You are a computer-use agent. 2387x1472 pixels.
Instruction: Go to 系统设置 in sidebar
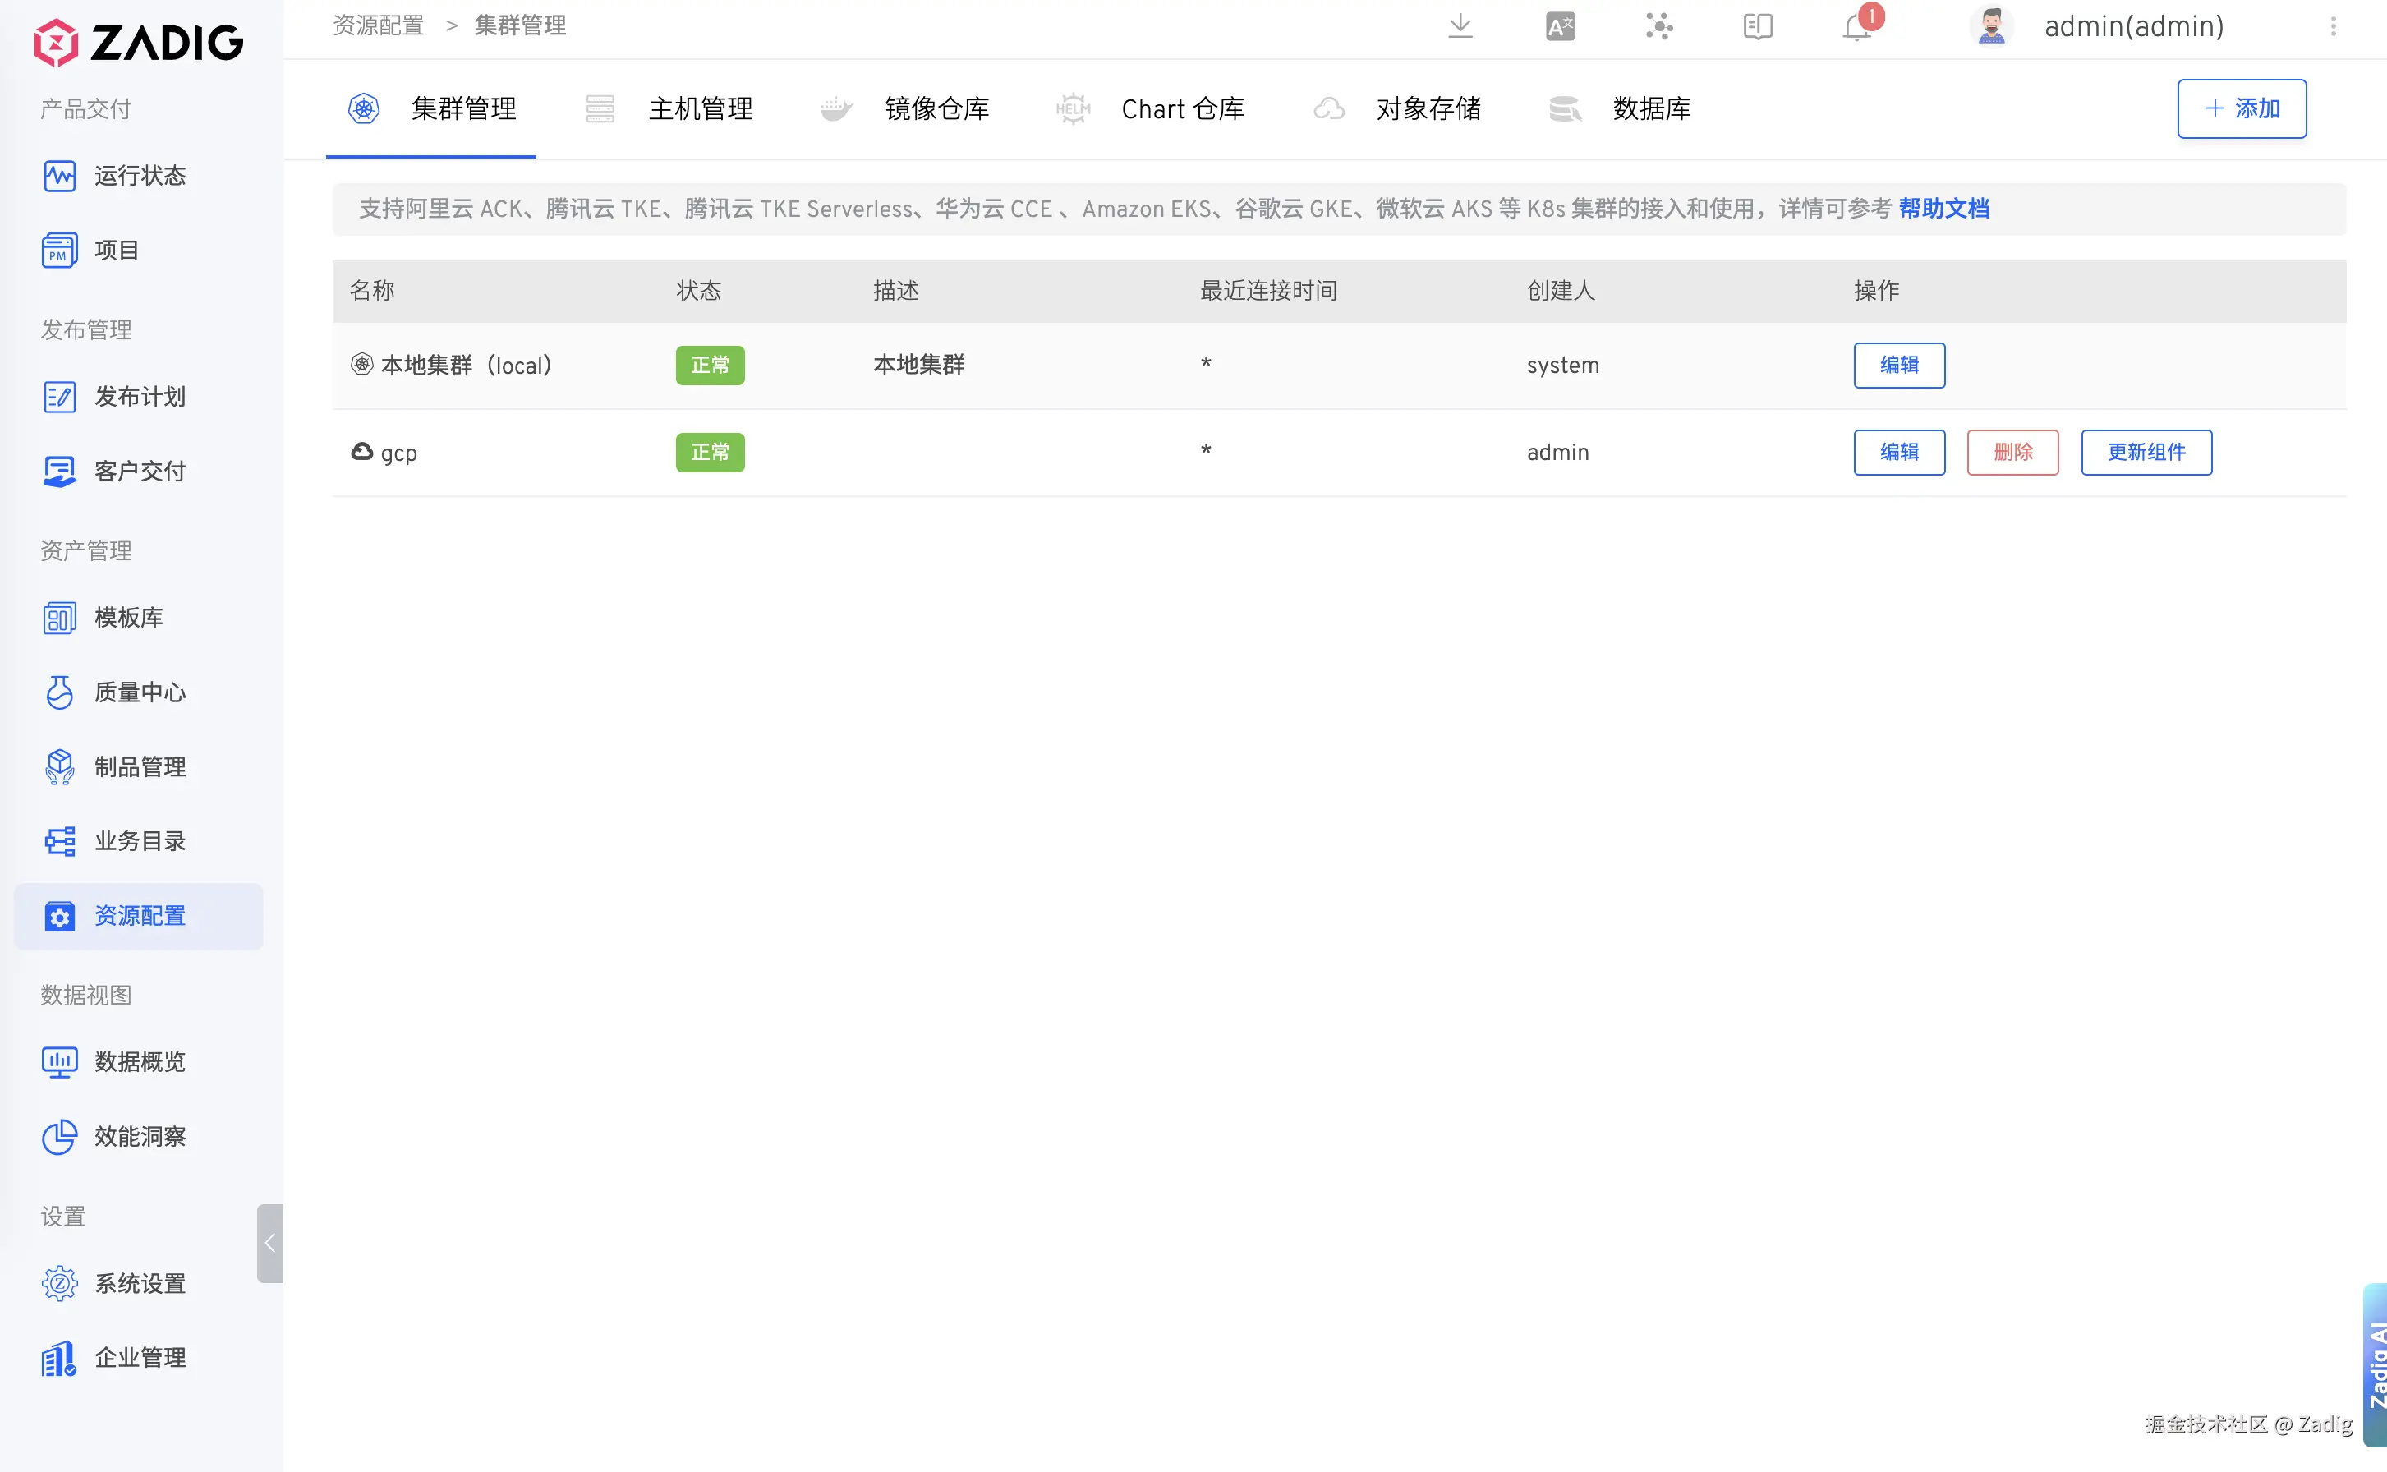pos(139,1283)
